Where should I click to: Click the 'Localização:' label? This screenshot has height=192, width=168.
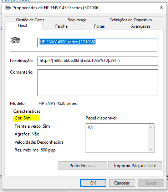(x=21, y=61)
